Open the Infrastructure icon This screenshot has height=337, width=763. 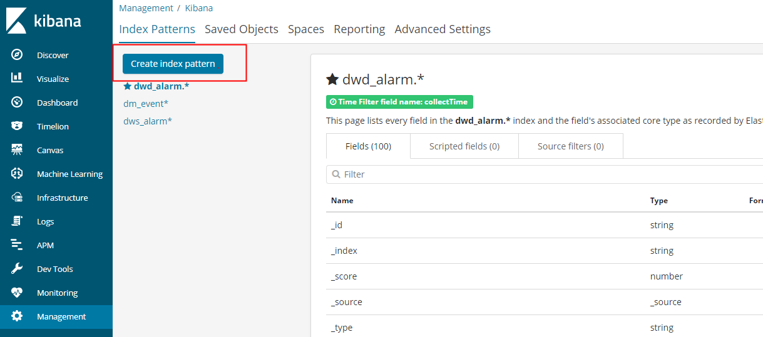(17, 198)
